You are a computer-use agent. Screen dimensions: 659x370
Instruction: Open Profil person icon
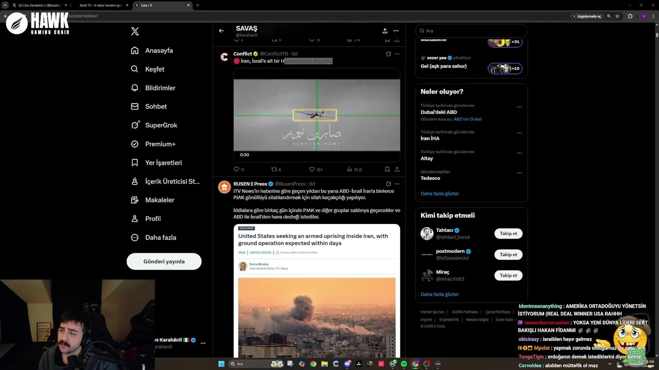(x=135, y=218)
